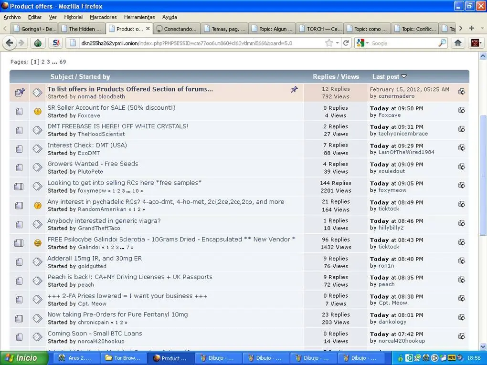Open topic Growers Wanted - Free Seeds

click(93, 164)
